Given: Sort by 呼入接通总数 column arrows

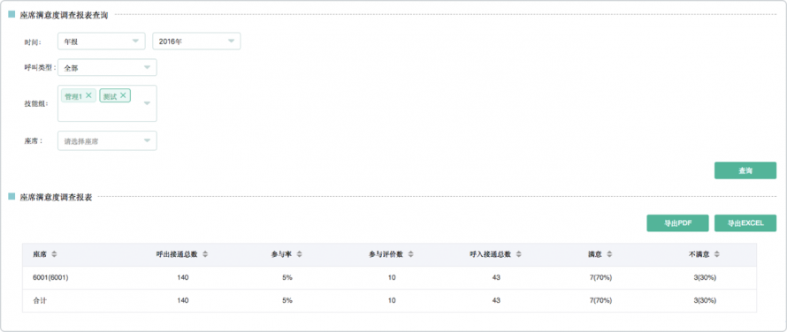Looking at the screenshot, I should (518, 254).
